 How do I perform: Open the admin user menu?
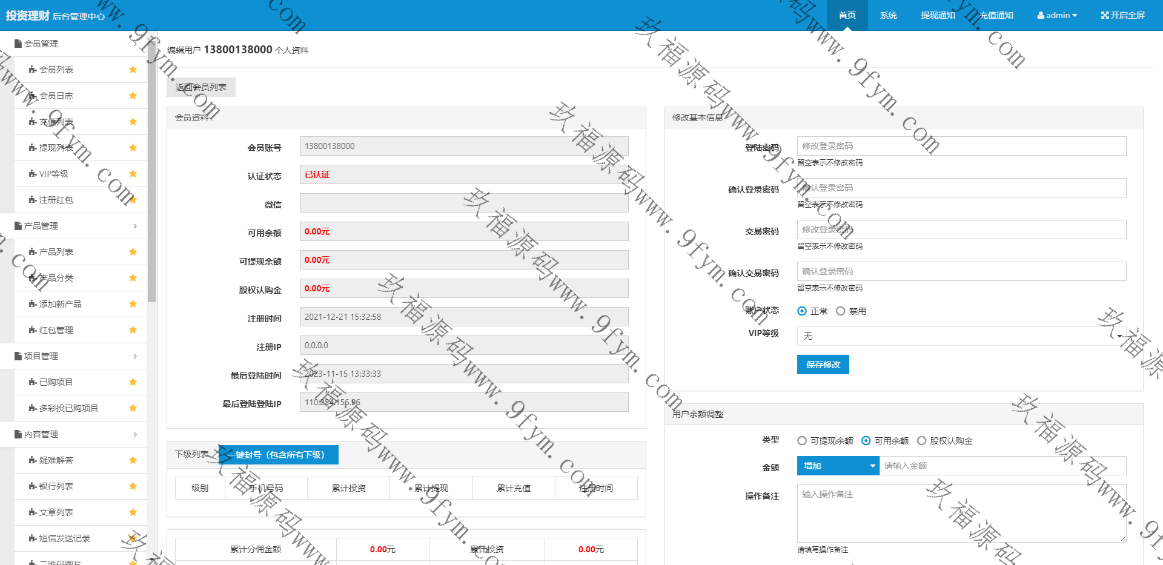[x=1057, y=15]
